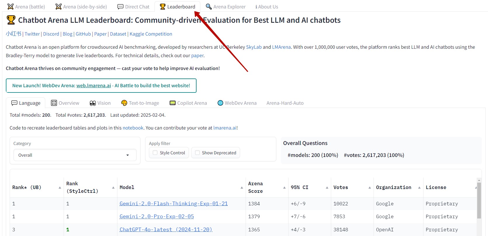This screenshot has height=236, width=488.
Task: Check the Show Deprecated checkbox
Action: pyautogui.click(x=197, y=153)
